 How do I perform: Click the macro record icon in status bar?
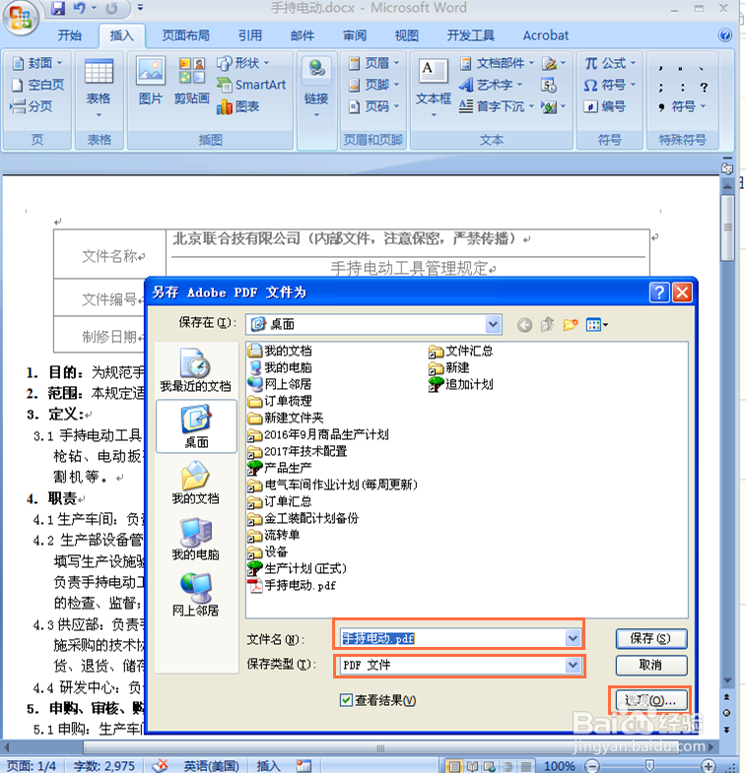pos(304,765)
